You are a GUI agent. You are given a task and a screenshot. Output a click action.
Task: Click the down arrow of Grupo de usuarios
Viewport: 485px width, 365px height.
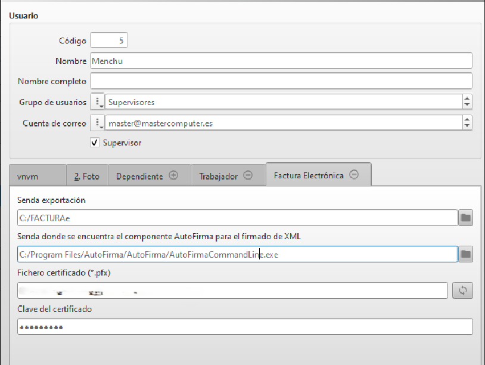click(x=467, y=106)
